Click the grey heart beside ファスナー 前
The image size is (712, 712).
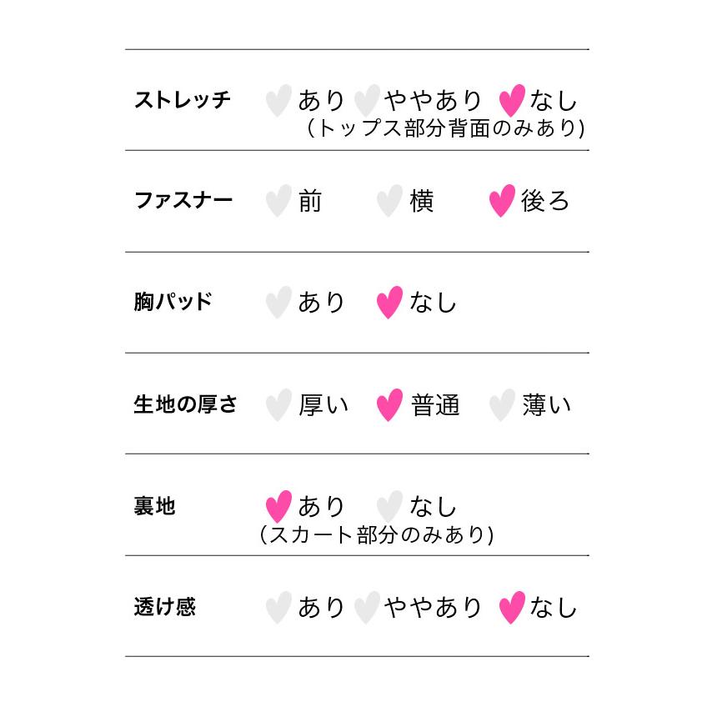(278, 202)
